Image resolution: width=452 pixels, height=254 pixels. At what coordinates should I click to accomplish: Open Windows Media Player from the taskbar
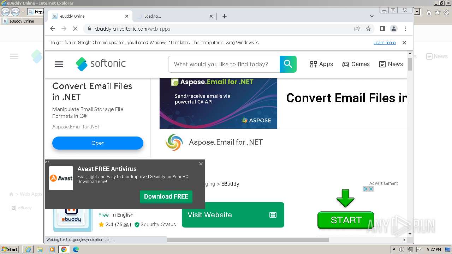pos(52,249)
